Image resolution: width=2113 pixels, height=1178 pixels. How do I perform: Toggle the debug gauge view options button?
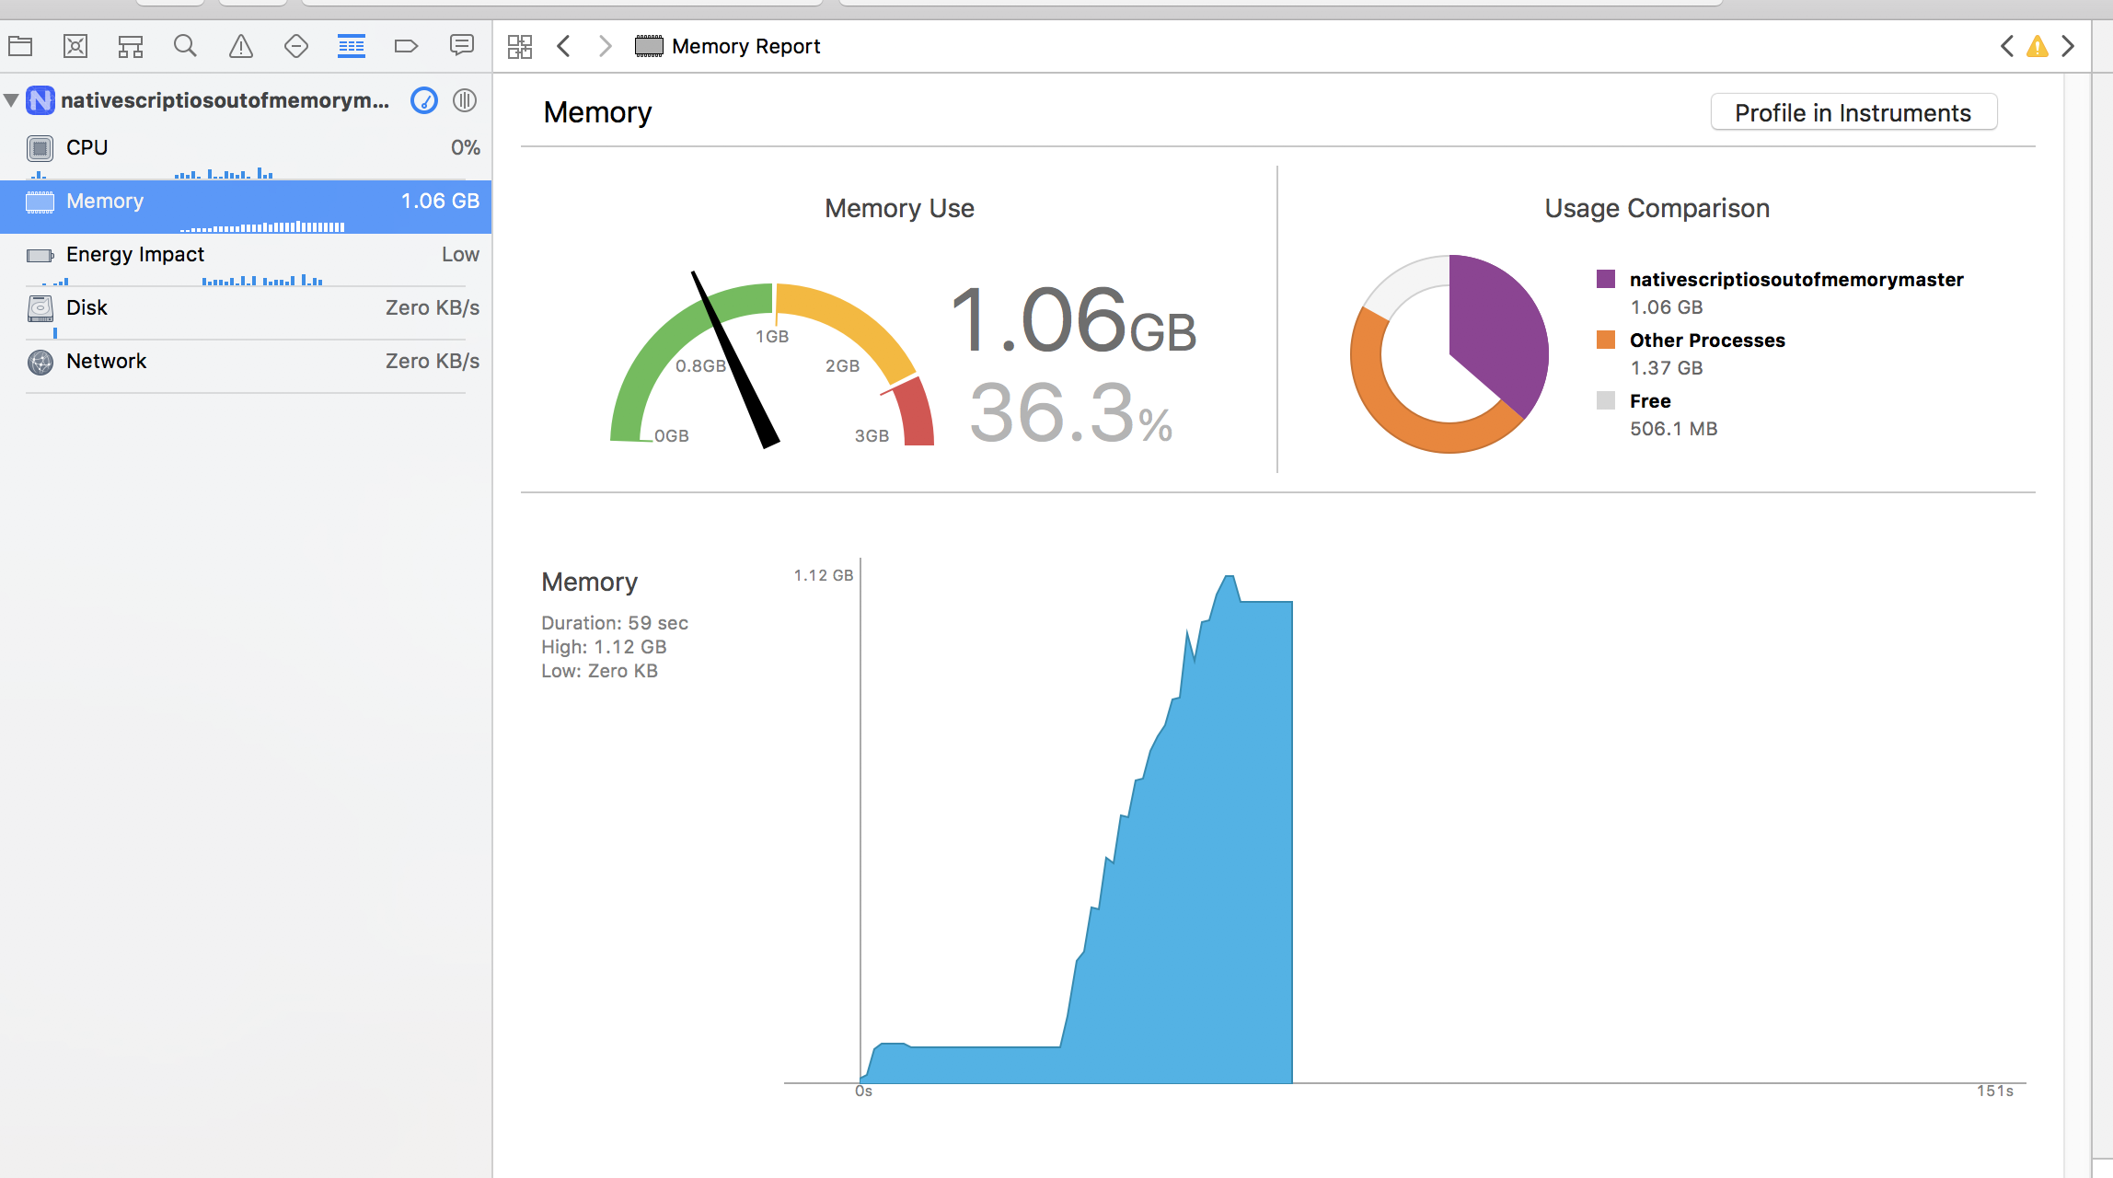pyautogui.click(x=424, y=100)
